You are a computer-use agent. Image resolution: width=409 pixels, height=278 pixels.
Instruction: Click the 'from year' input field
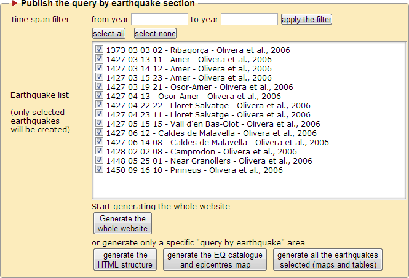point(159,19)
